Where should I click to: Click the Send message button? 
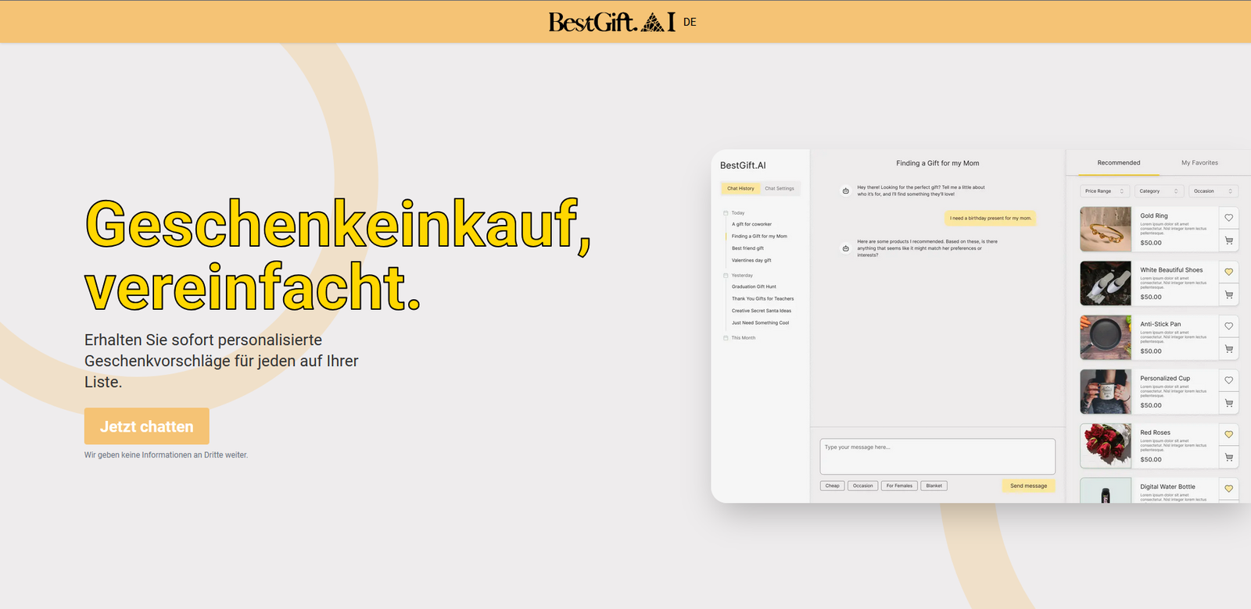(1028, 486)
